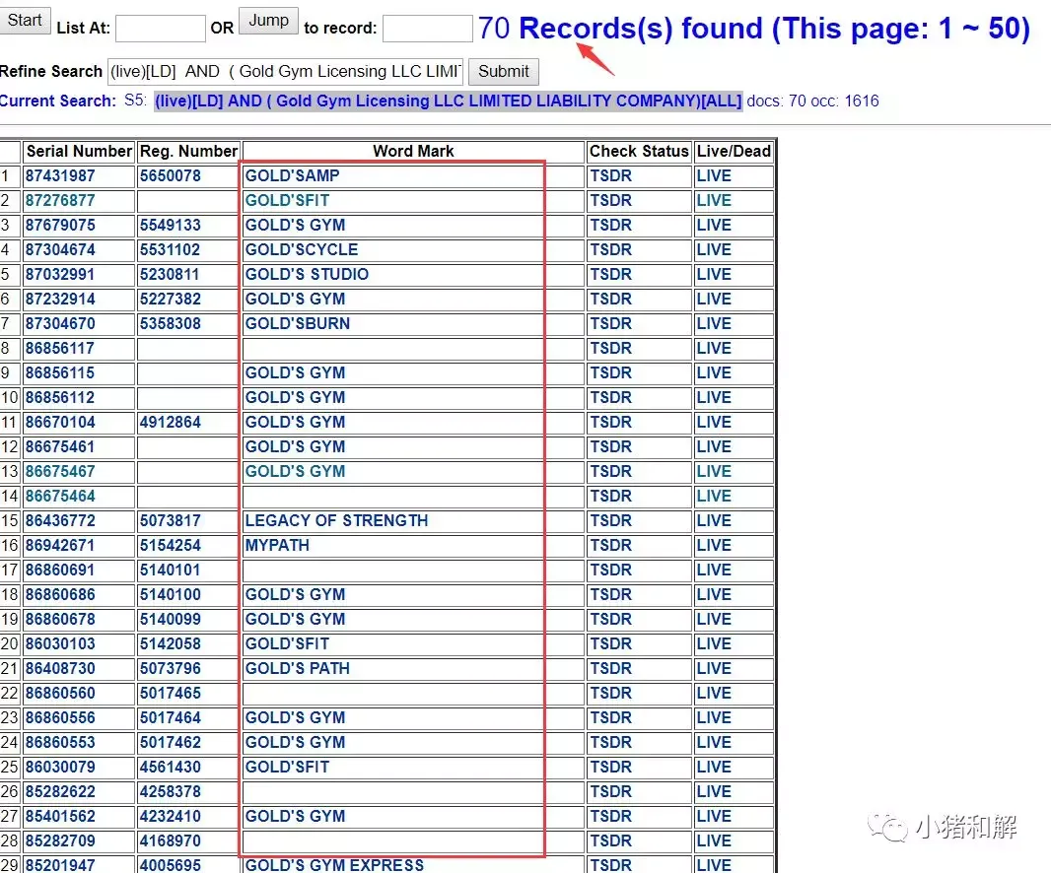1051x873 pixels.
Task: Open serial number 86860691
Action: pyautogui.click(x=60, y=571)
